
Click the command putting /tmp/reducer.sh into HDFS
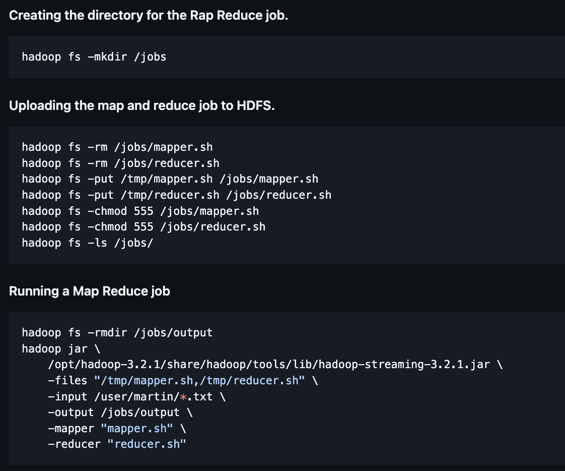point(176,195)
